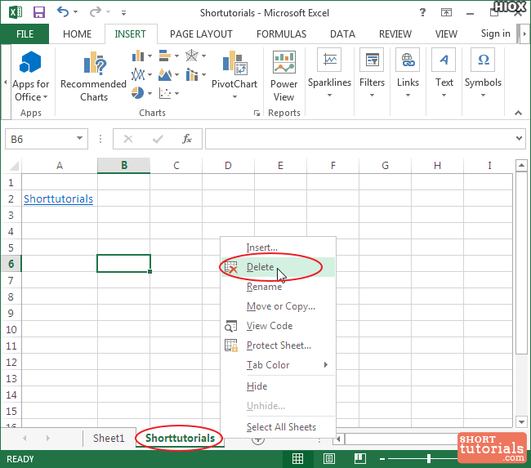Expand the PivotChart dropdown arrow
This screenshot has width=531, height=468.
pyautogui.click(x=234, y=97)
